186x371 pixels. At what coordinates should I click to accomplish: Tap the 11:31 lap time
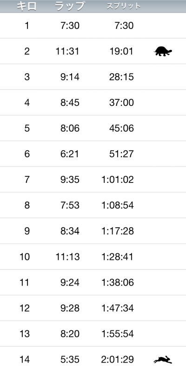[67, 51]
